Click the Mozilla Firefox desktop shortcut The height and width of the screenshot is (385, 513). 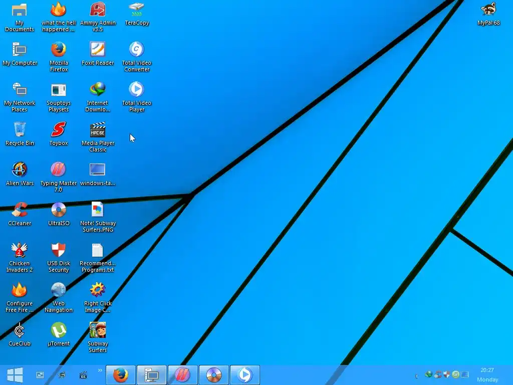point(59,57)
